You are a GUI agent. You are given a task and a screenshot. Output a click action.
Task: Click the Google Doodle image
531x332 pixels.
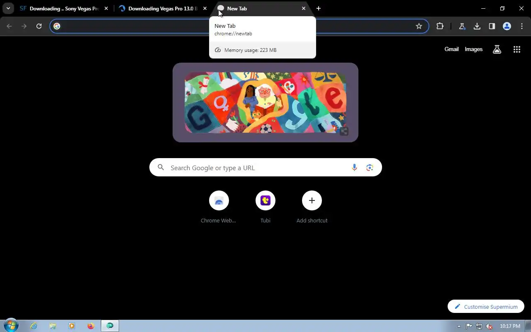click(x=265, y=103)
